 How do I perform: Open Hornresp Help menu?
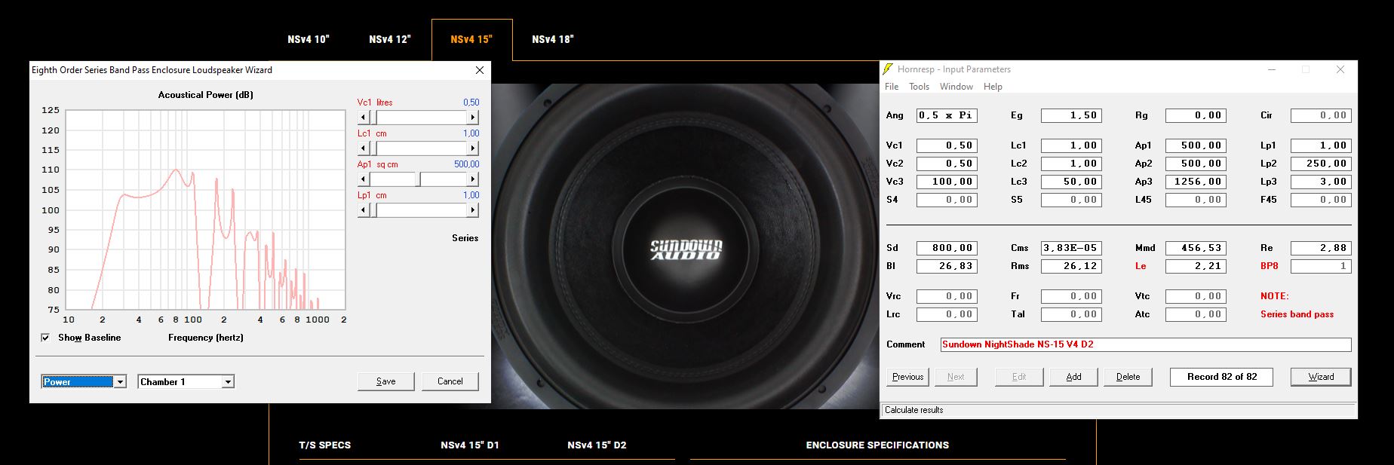pyautogui.click(x=993, y=87)
